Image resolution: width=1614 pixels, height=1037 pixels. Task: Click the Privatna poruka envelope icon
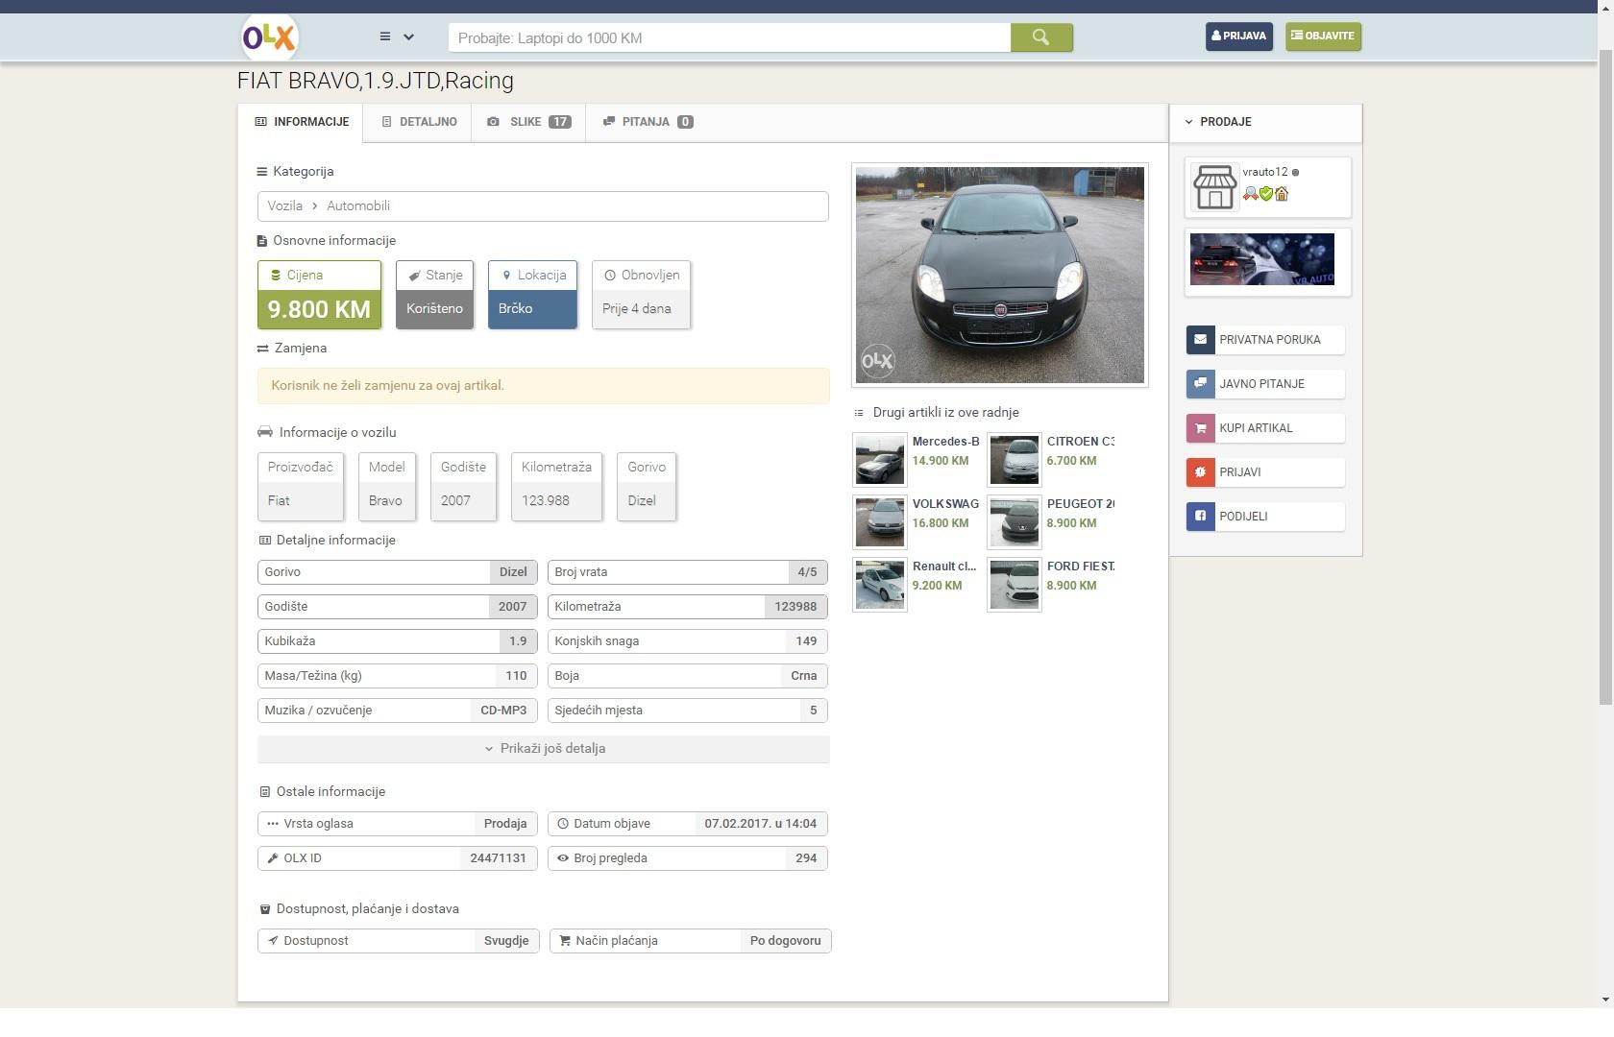(x=1200, y=340)
